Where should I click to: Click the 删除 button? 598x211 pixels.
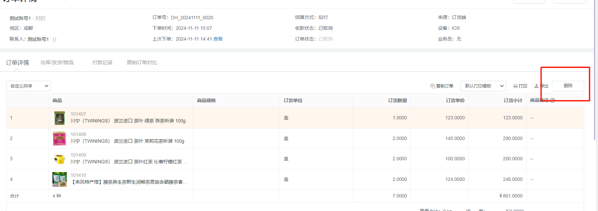(x=568, y=86)
